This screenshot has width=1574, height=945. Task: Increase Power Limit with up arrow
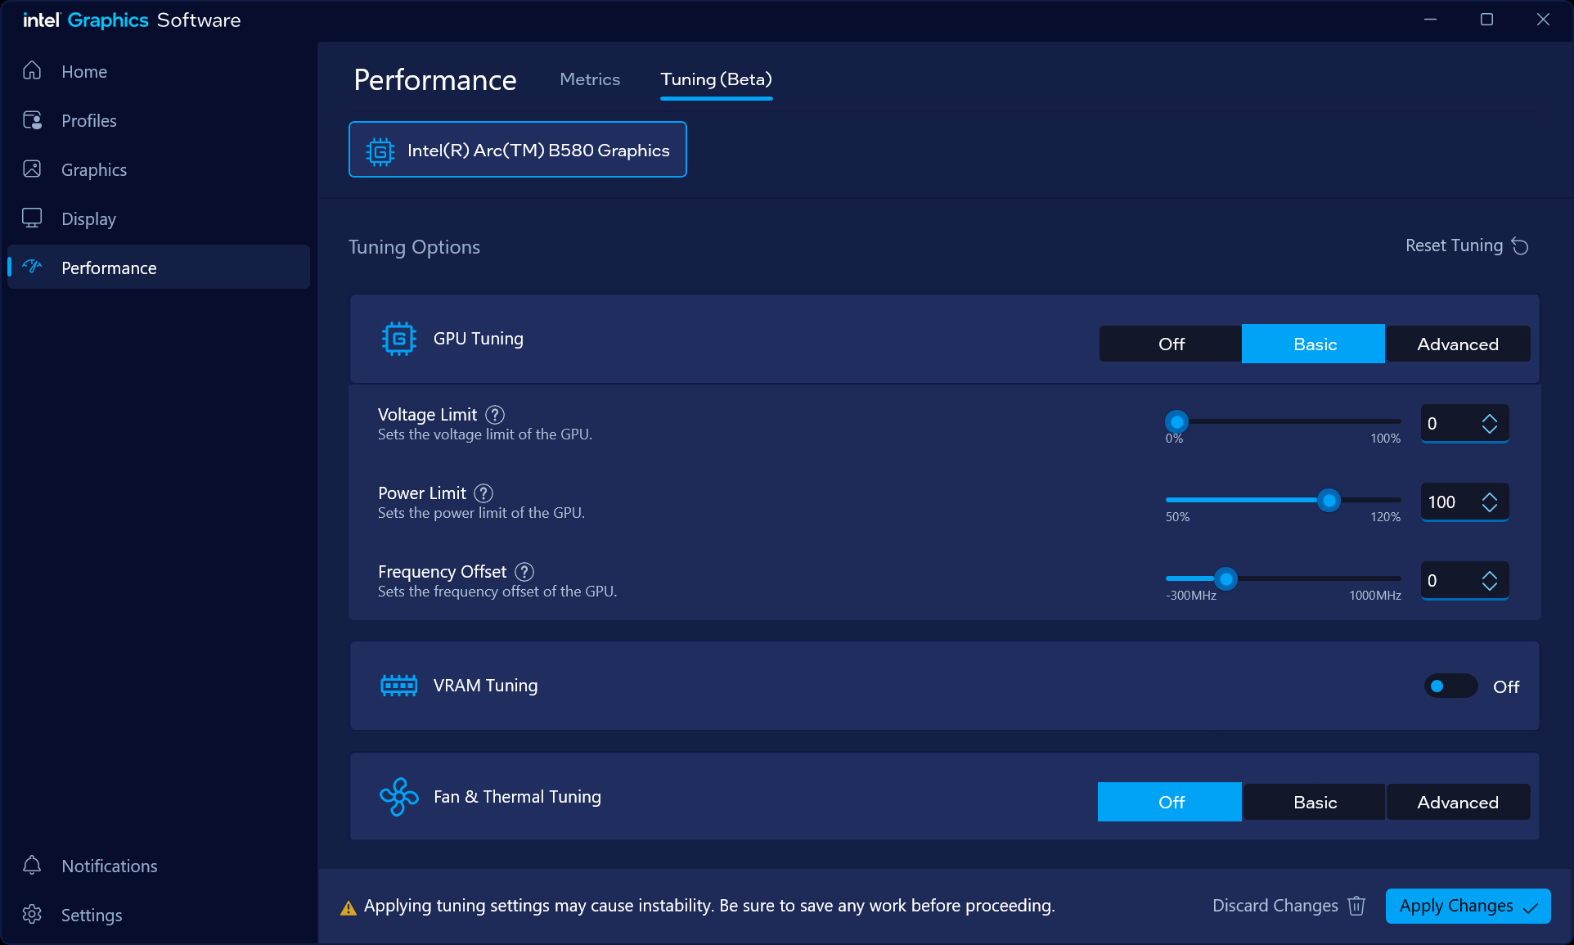click(x=1489, y=496)
